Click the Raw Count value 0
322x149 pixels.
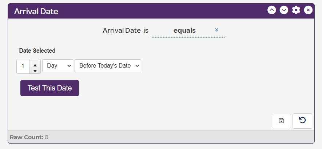pyautogui.click(x=47, y=137)
